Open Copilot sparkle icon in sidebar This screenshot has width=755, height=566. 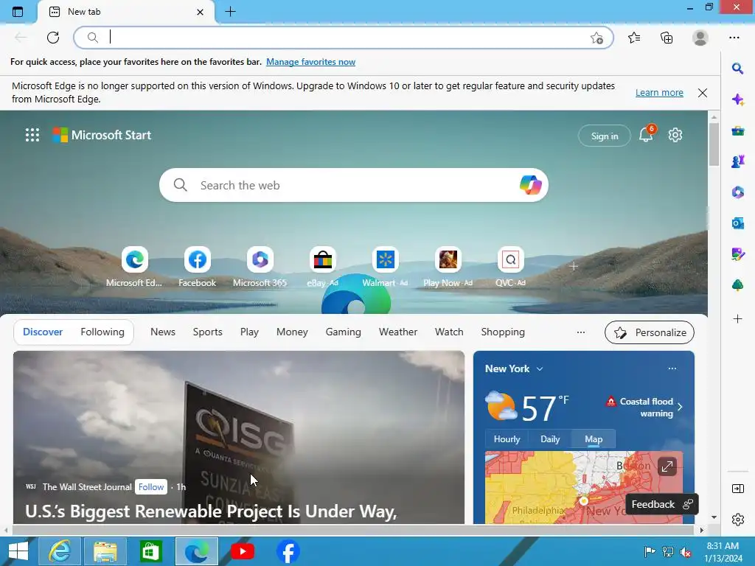(x=737, y=99)
